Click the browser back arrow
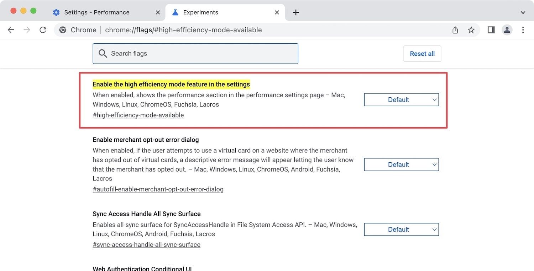Screen dimensions: 534x271 11,30
